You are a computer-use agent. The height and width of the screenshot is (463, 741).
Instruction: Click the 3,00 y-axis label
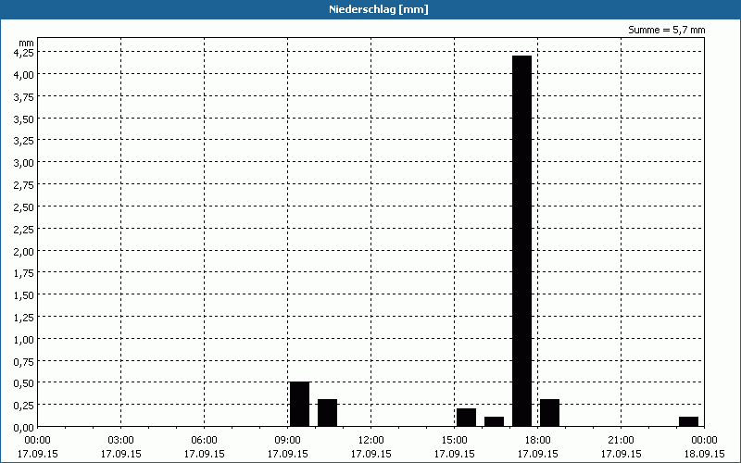[24, 163]
